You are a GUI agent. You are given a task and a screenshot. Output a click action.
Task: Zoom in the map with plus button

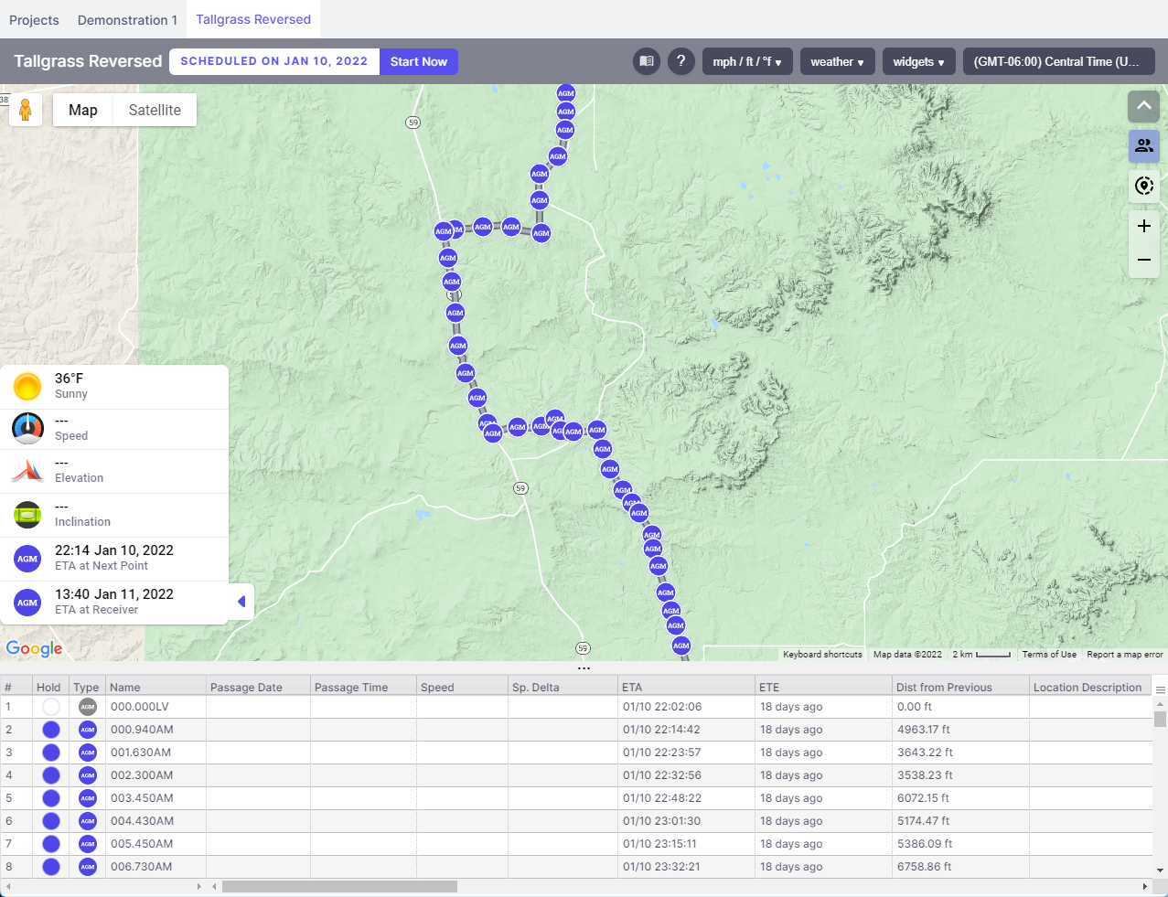pyautogui.click(x=1143, y=226)
